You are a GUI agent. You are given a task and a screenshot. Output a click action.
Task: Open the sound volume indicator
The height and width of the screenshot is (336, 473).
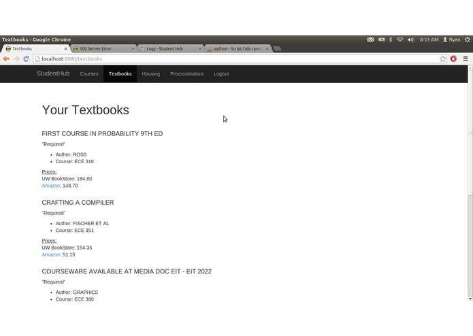(411, 39)
